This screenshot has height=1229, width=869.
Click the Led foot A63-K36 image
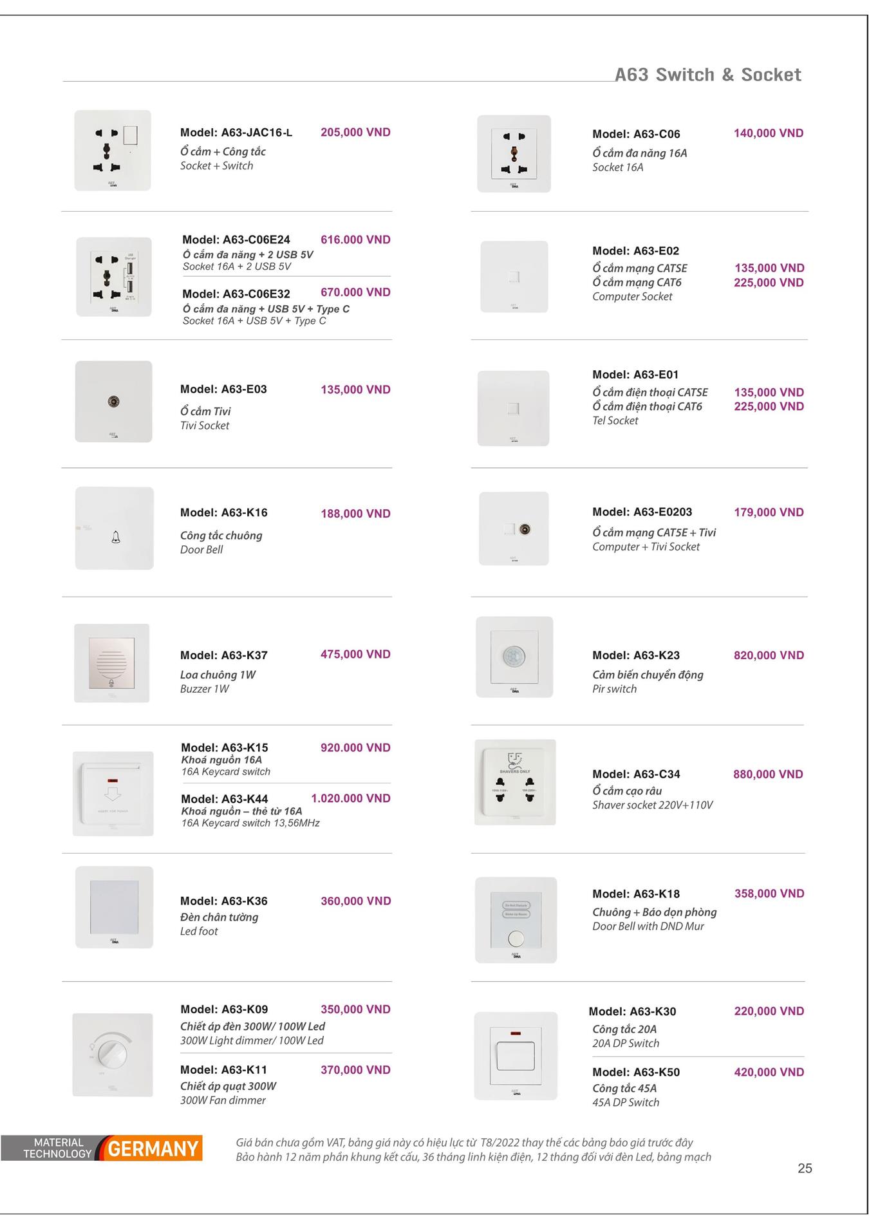pyautogui.click(x=115, y=907)
